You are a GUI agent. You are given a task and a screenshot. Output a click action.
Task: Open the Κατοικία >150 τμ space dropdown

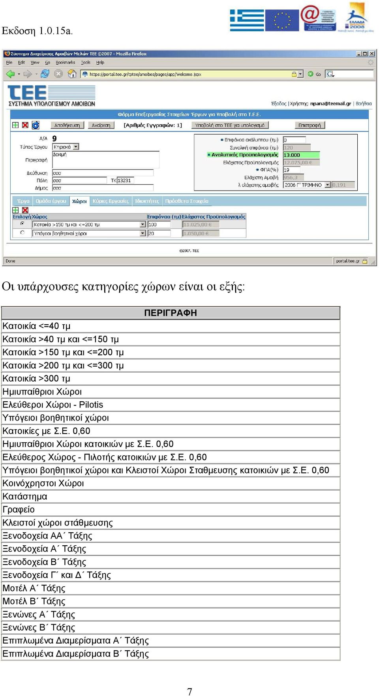point(143,224)
